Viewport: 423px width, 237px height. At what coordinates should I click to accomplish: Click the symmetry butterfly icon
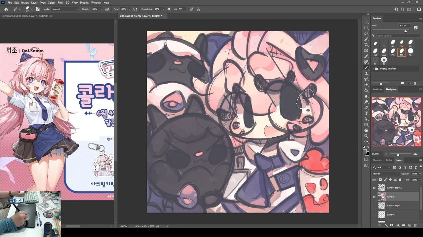[x=199, y=9]
